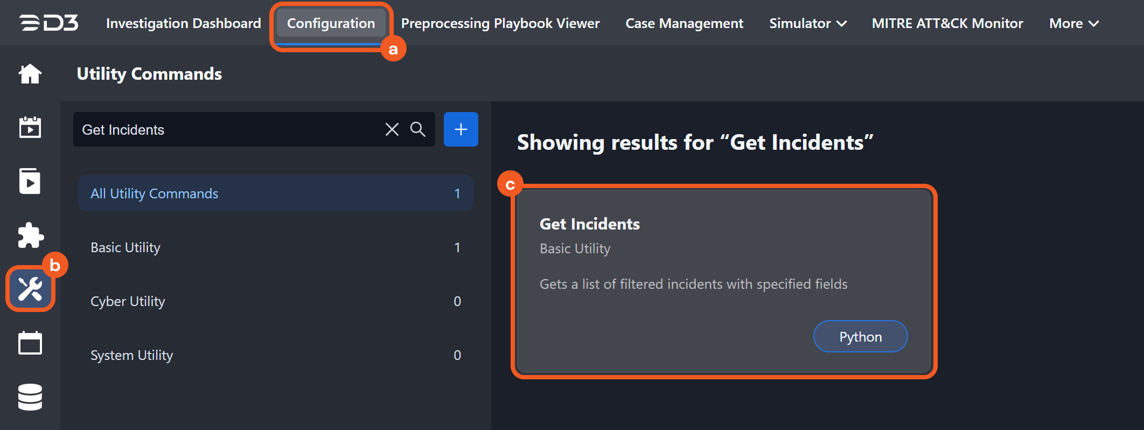Viewport: 1144px width, 430px height.
Task: Switch to the Investigation Dashboard tab
Action: (183, 23)
